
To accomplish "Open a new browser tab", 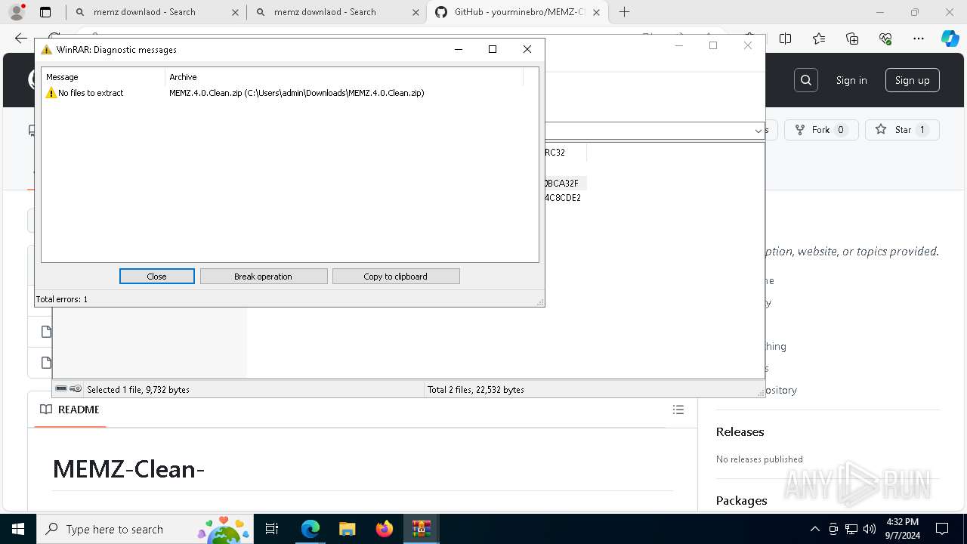I will point(625,12).
